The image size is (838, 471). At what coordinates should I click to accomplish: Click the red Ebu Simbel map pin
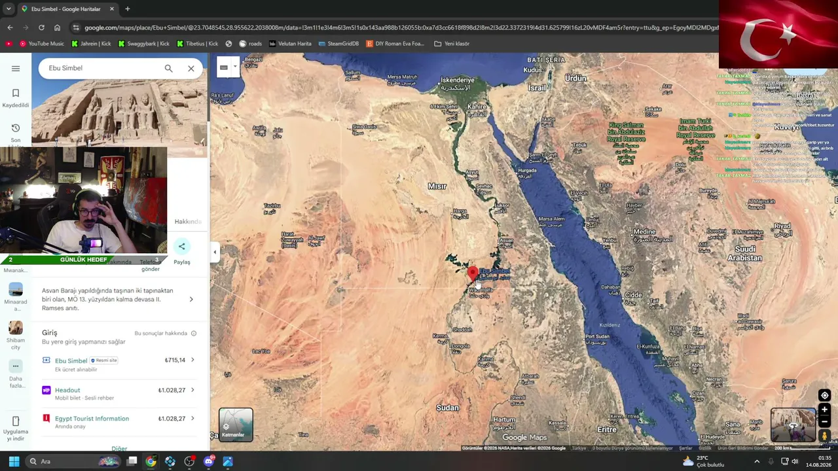pyautogui.click(x=472, y=273)
